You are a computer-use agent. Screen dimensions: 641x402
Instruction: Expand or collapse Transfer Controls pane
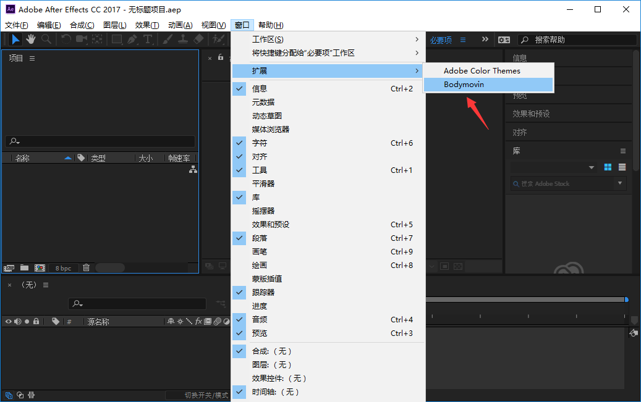[20, 395]
